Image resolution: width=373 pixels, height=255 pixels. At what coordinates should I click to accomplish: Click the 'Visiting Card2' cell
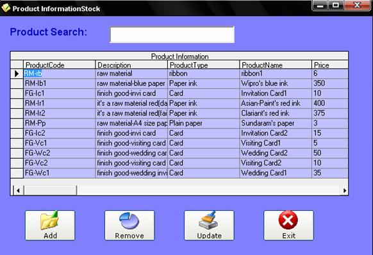[x=276, y=163]
